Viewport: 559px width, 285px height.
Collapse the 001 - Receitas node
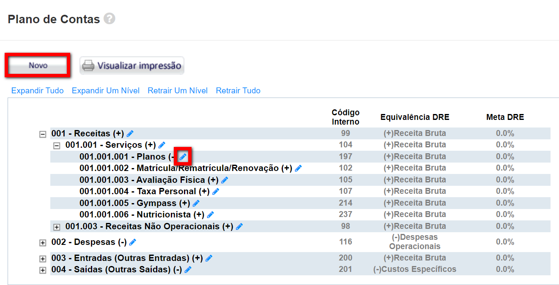click(42, 134)
